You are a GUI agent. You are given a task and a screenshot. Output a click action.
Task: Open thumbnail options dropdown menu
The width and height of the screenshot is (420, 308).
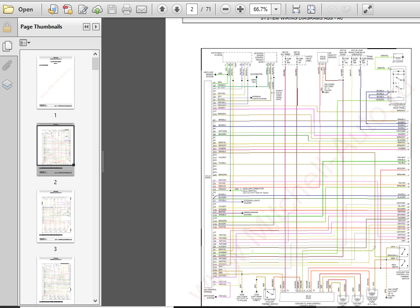[x=25, y=43]
